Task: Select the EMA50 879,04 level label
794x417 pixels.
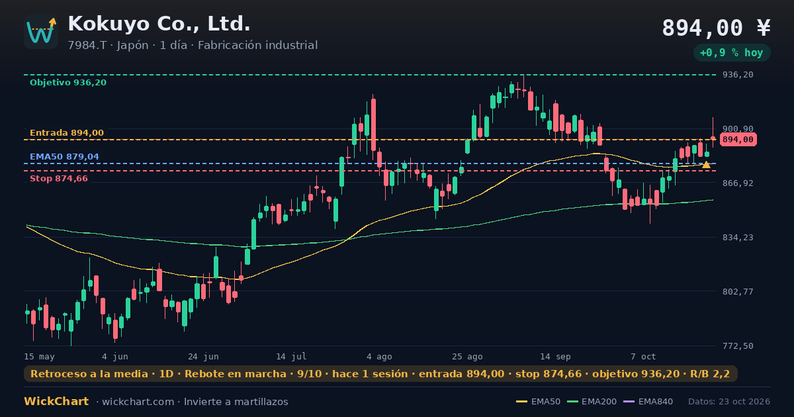Action: (x=64, y=157)
